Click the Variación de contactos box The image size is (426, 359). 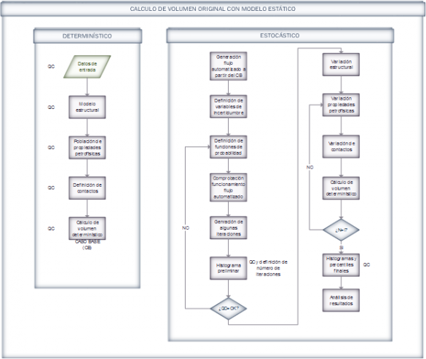[x=341, y=146]
